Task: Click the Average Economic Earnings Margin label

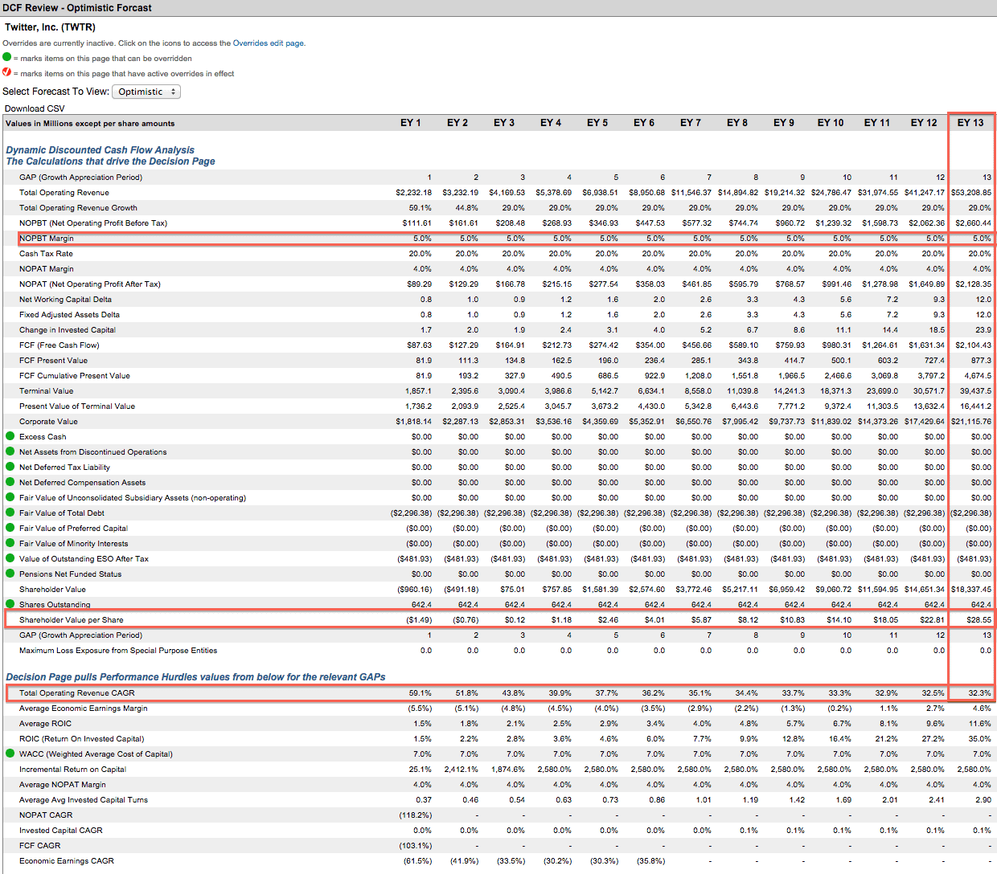Action: pos(84,709)
